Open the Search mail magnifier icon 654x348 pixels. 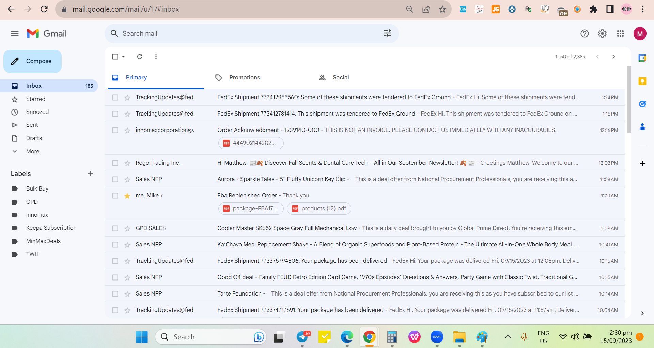tap(114, 33)
